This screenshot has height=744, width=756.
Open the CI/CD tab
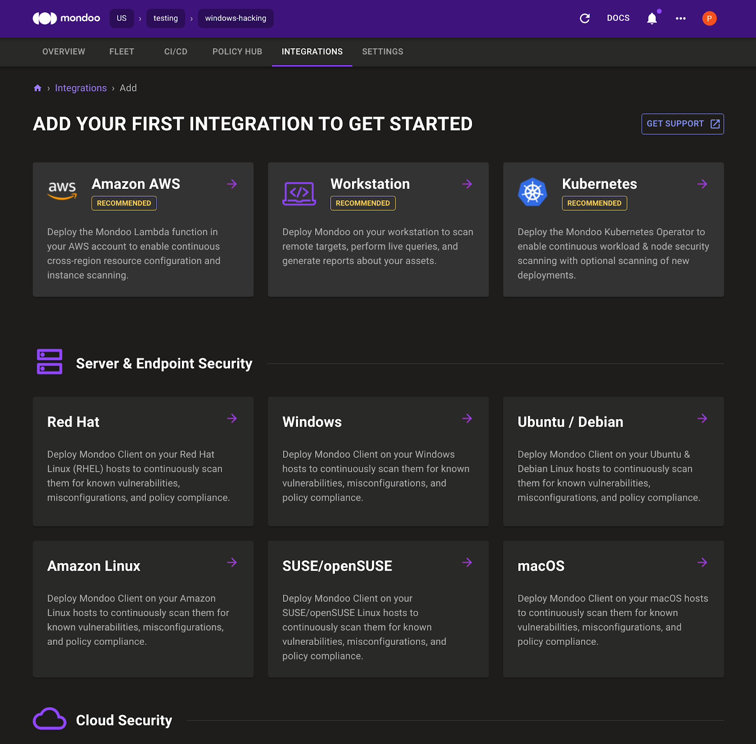click(x=176, y=51)
